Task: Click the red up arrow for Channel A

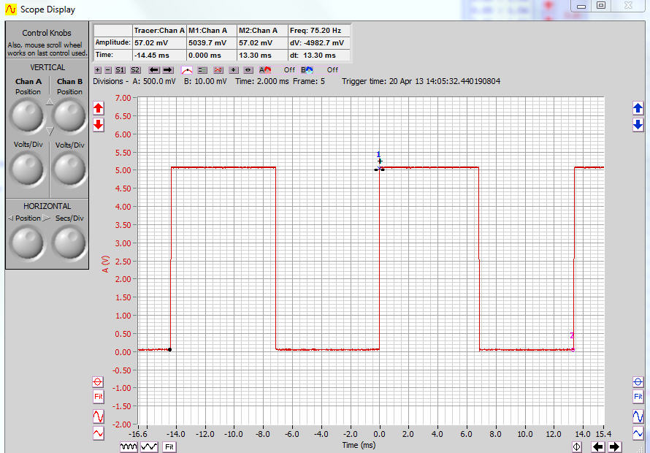Action: click(x=99, y=108)
